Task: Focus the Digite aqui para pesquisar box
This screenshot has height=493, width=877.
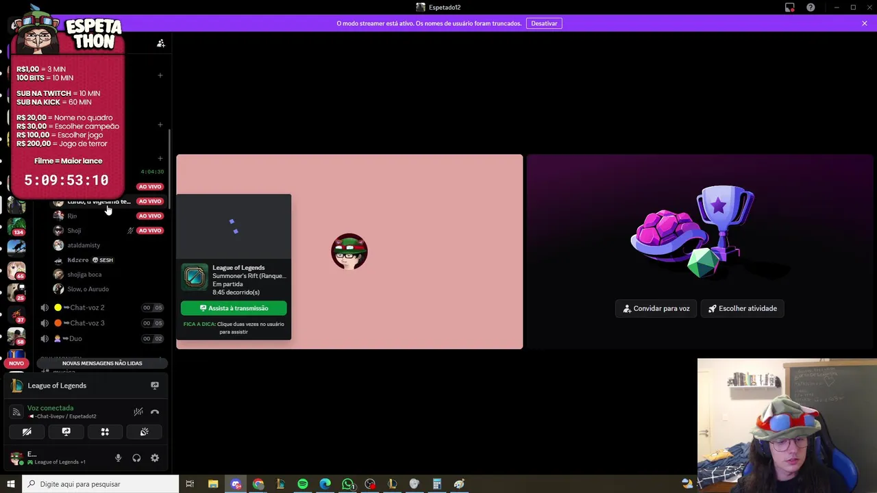Action: tap(101, 484)
